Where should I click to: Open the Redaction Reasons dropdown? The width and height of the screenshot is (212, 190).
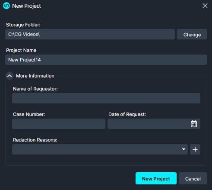pyautogui.click(x=100, y=149)
